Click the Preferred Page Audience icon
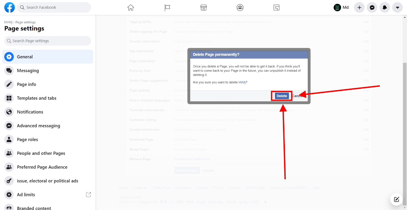Viewport: 407px width, 210px height. (9, 167)
